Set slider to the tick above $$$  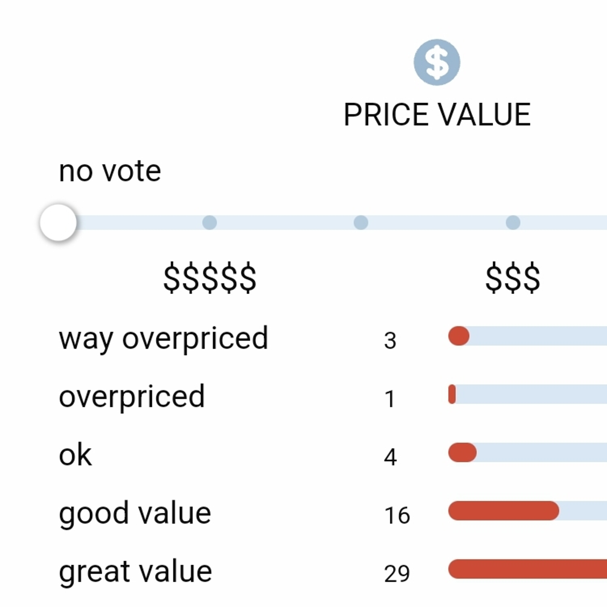point(513,223)
